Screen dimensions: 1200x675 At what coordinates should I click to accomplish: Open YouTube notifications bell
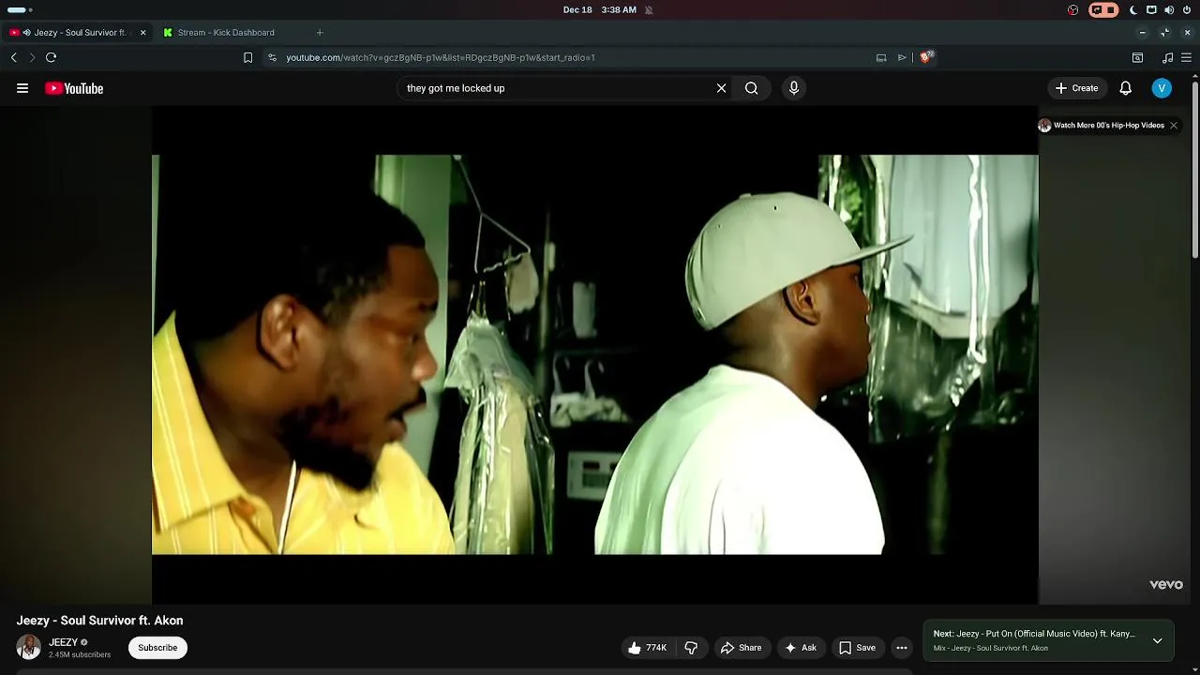pos(1125,88)
